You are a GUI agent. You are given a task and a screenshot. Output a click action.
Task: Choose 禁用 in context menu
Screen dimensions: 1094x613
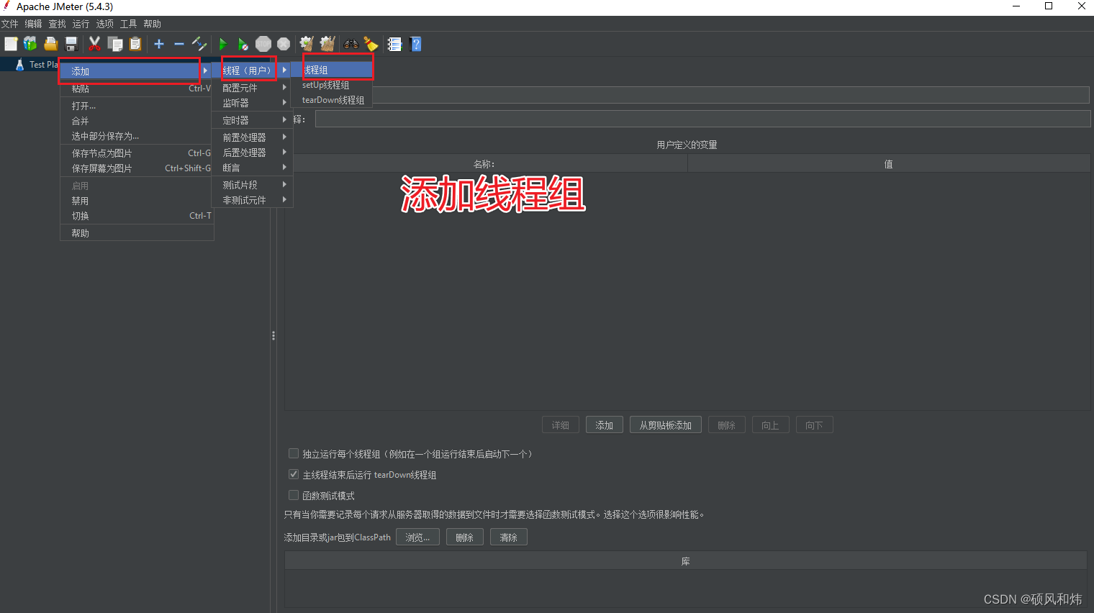click(x=137, y=201)
